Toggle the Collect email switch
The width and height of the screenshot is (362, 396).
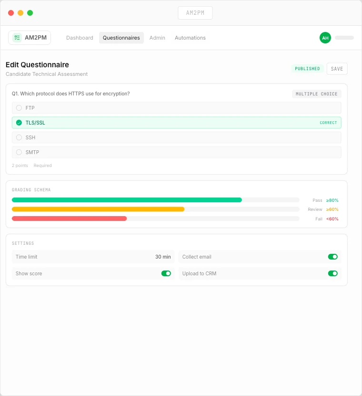[333, 257]
